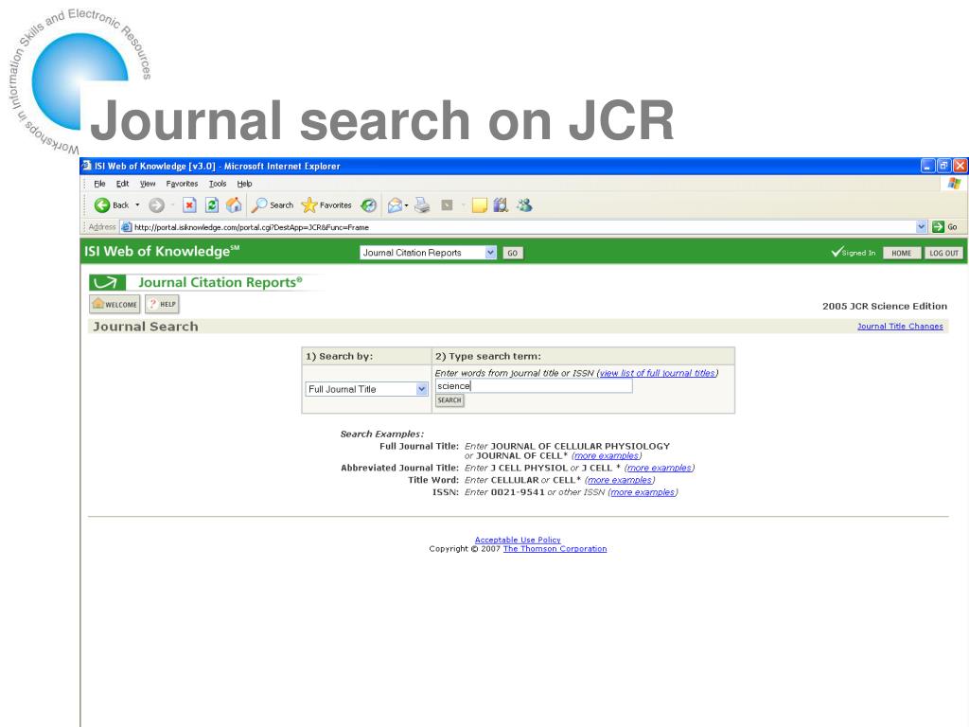Open more examples link for Full Journal Title
The width and height of the screenshot is (969, 727).
tap(607, 455)
